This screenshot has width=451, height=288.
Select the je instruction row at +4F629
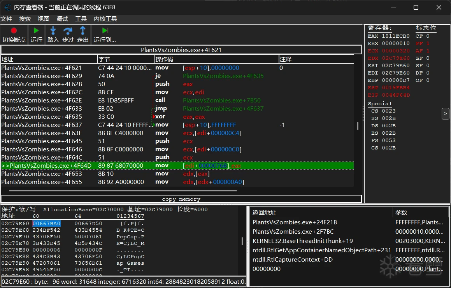click(x=177, y=76)
